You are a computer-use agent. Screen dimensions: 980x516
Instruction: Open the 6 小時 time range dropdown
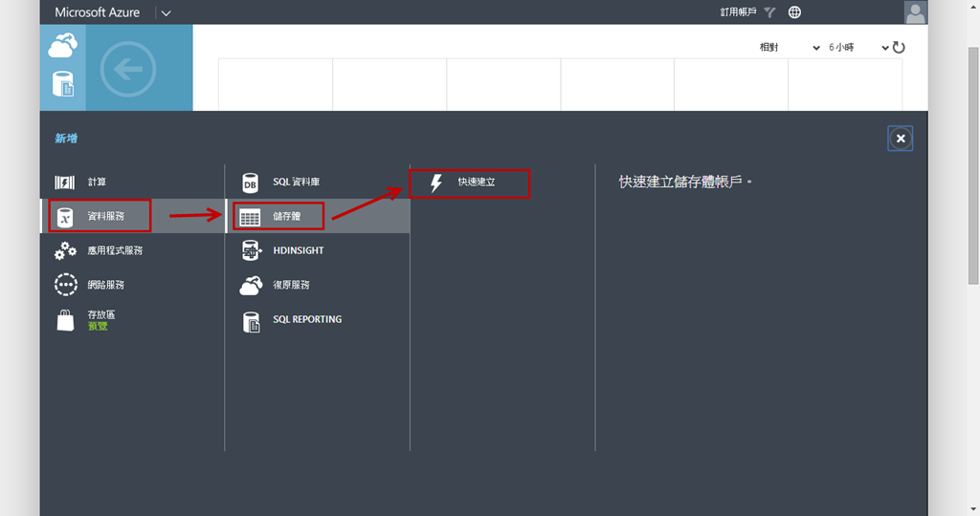(x=858, y=48)
